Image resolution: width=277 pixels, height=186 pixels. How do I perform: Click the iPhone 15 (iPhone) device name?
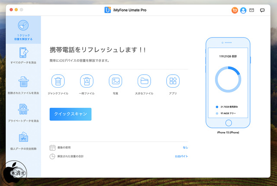pos(228,132)
